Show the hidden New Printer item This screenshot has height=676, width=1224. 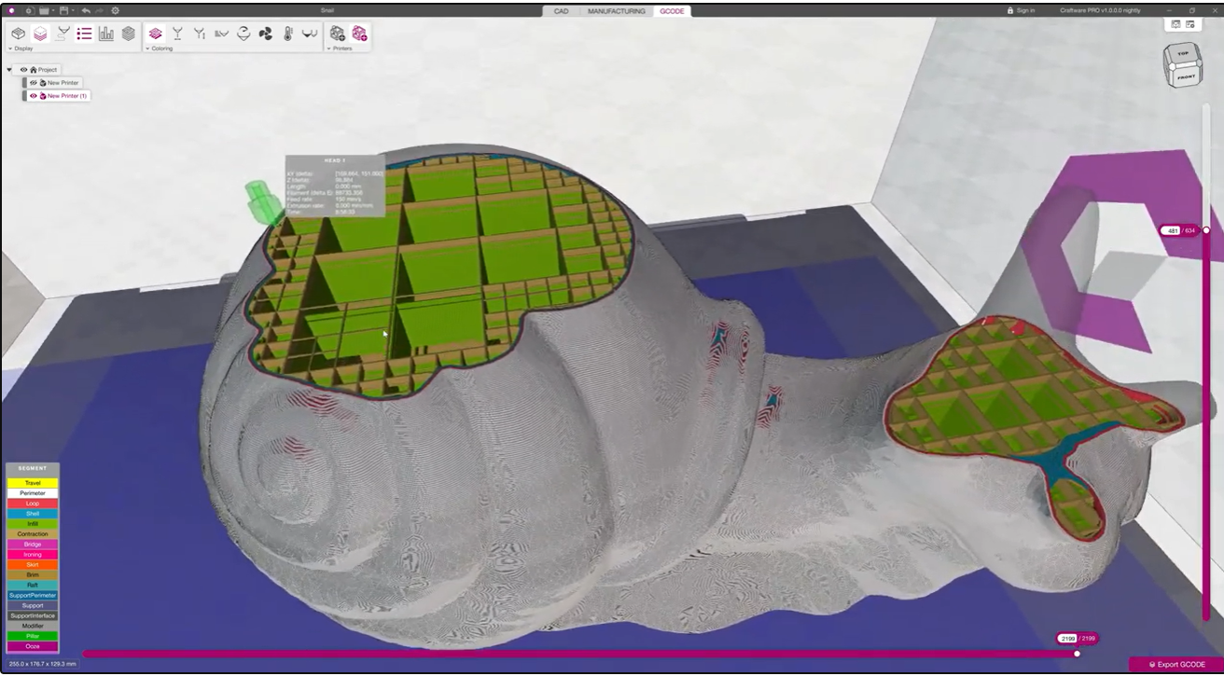33,83
